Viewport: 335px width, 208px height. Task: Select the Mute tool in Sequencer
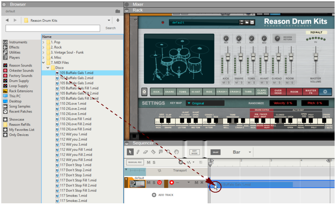click(x=161, y=152)
